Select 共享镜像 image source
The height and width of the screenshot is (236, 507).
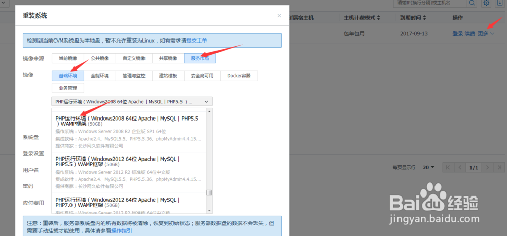pyautogui.click(x=168, y=58)
